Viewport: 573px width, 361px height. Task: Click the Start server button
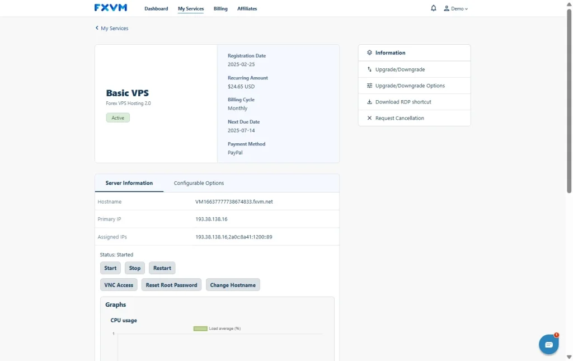[110, 268]
